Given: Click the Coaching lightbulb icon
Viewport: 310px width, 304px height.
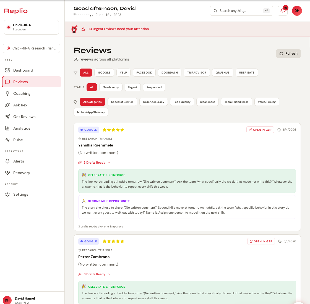Looking at the screenshot, I should point(7,94).
